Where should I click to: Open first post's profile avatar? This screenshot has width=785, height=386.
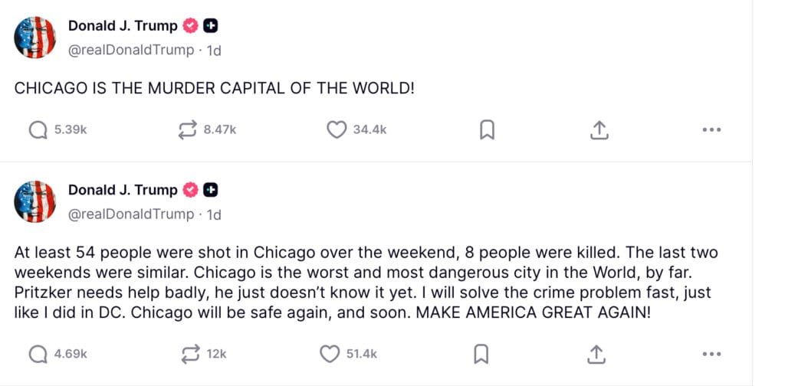[35, 38]
